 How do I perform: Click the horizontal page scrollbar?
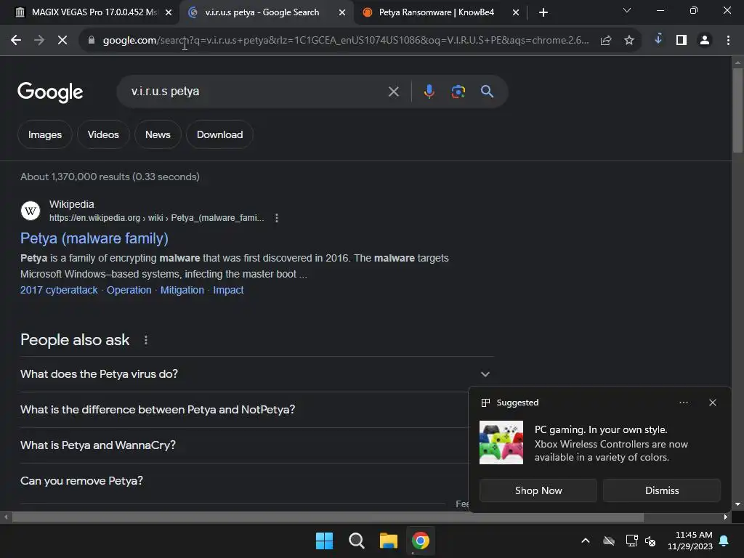pos(328,517)
